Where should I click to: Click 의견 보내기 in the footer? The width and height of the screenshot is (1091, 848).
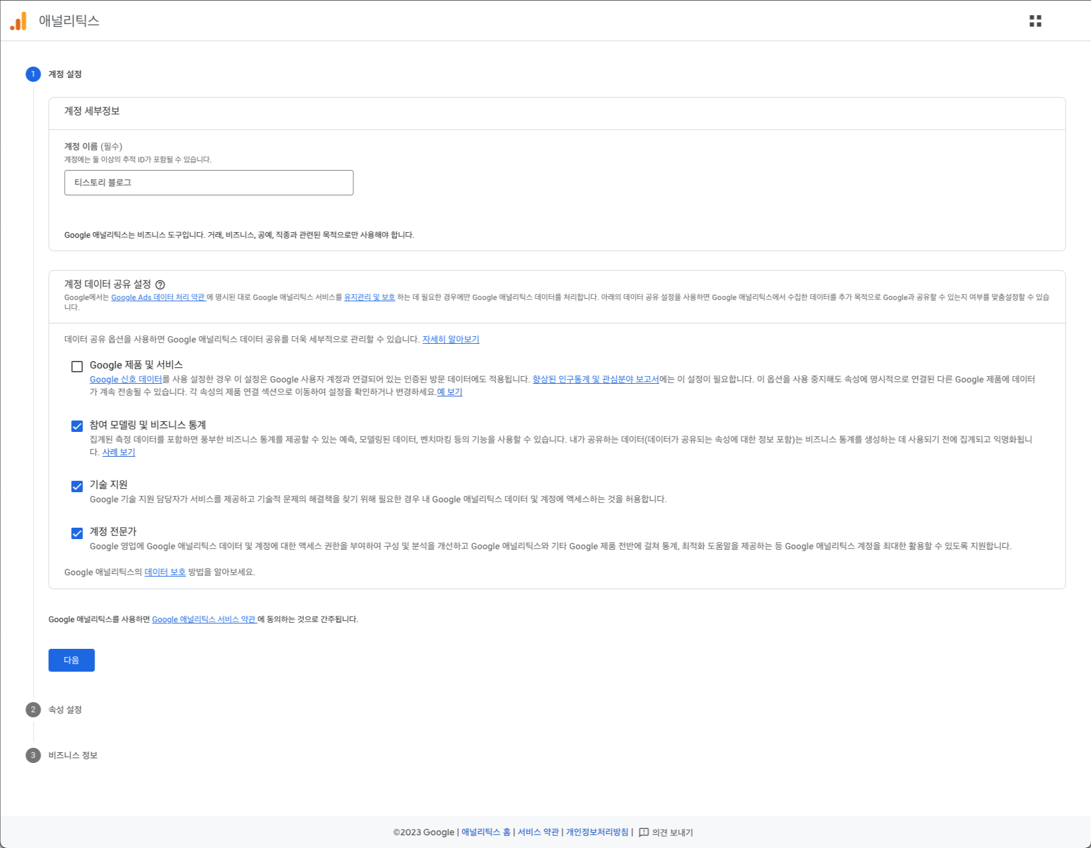click(x=672, y=832)
